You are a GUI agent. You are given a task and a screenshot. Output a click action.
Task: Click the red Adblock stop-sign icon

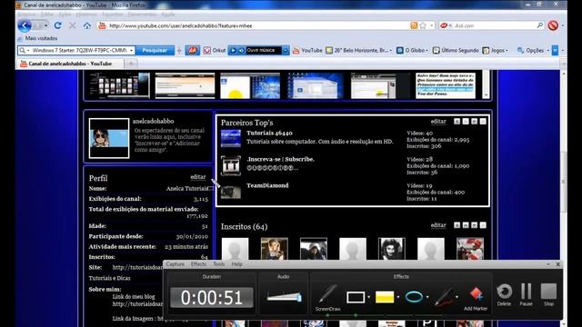tap(553, 25)
